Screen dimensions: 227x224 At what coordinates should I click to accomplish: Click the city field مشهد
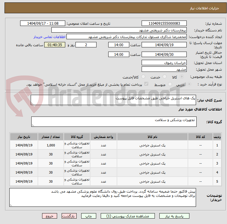pyautogui.click(x=164, y=69)
